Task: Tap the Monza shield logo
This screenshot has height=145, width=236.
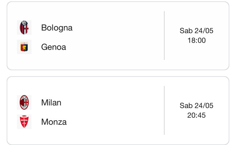Action: tap(24, 121)
